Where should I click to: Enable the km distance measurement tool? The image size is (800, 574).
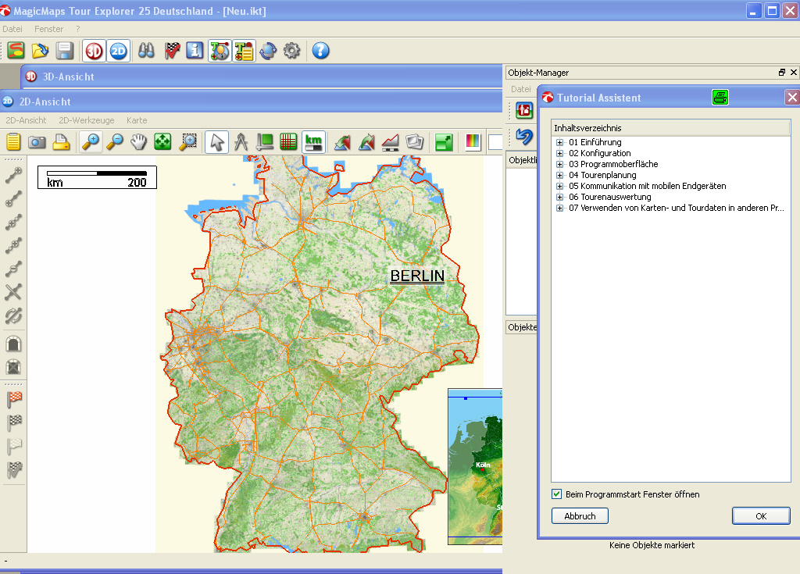coord(312,142)
